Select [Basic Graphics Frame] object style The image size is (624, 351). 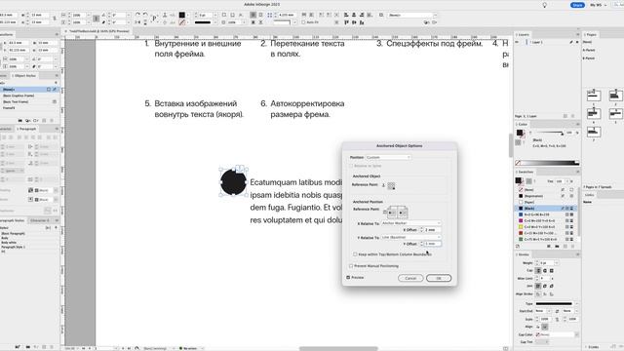pos(28,96)
